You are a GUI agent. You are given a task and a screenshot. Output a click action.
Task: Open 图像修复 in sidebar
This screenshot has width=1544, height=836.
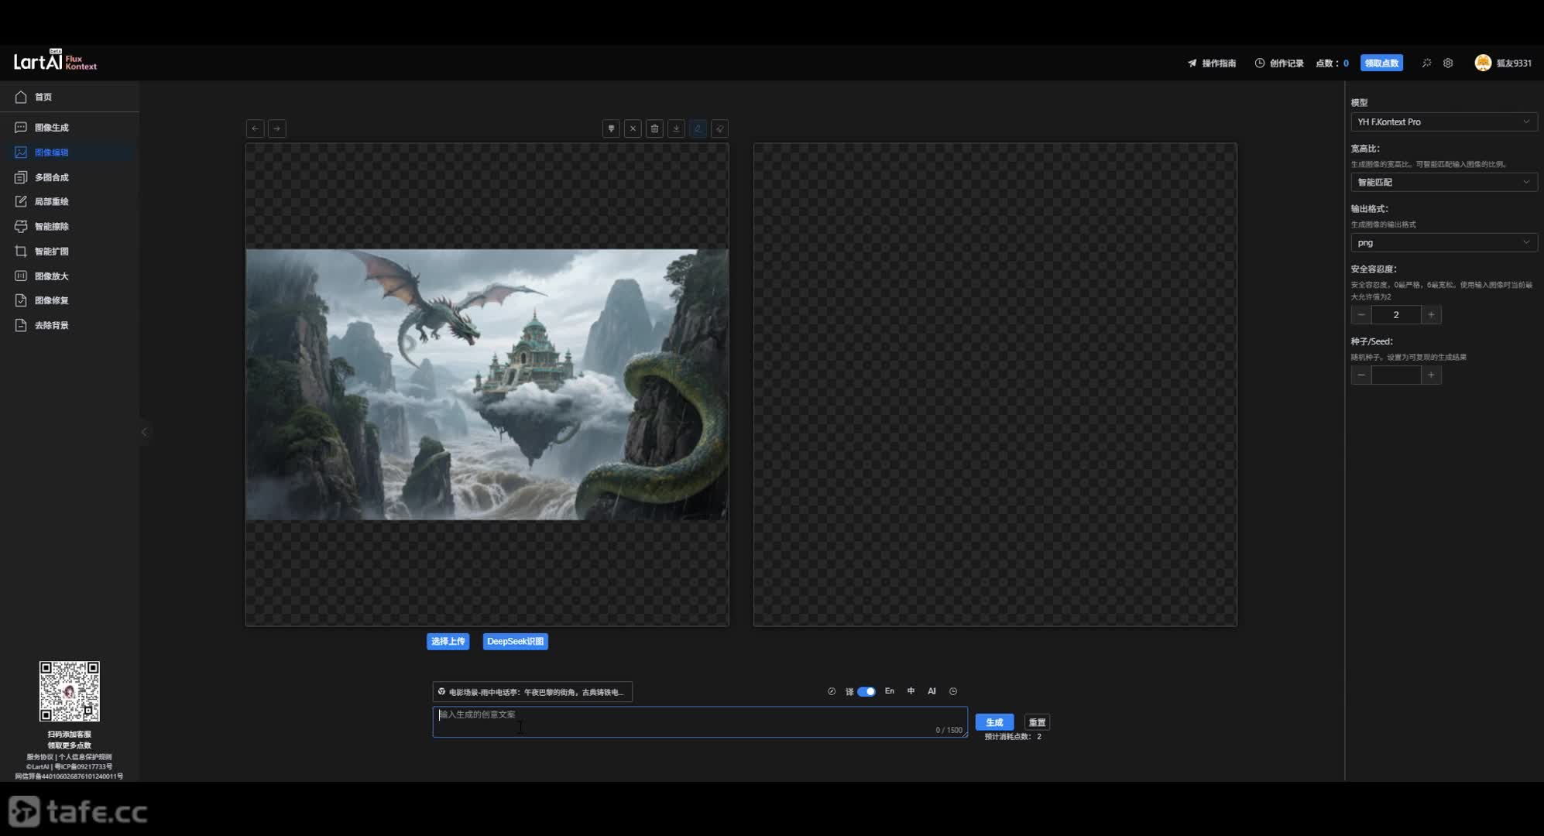click(x=70, y=300)
